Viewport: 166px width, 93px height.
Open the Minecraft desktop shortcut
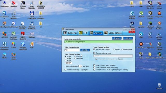[150, 25]
